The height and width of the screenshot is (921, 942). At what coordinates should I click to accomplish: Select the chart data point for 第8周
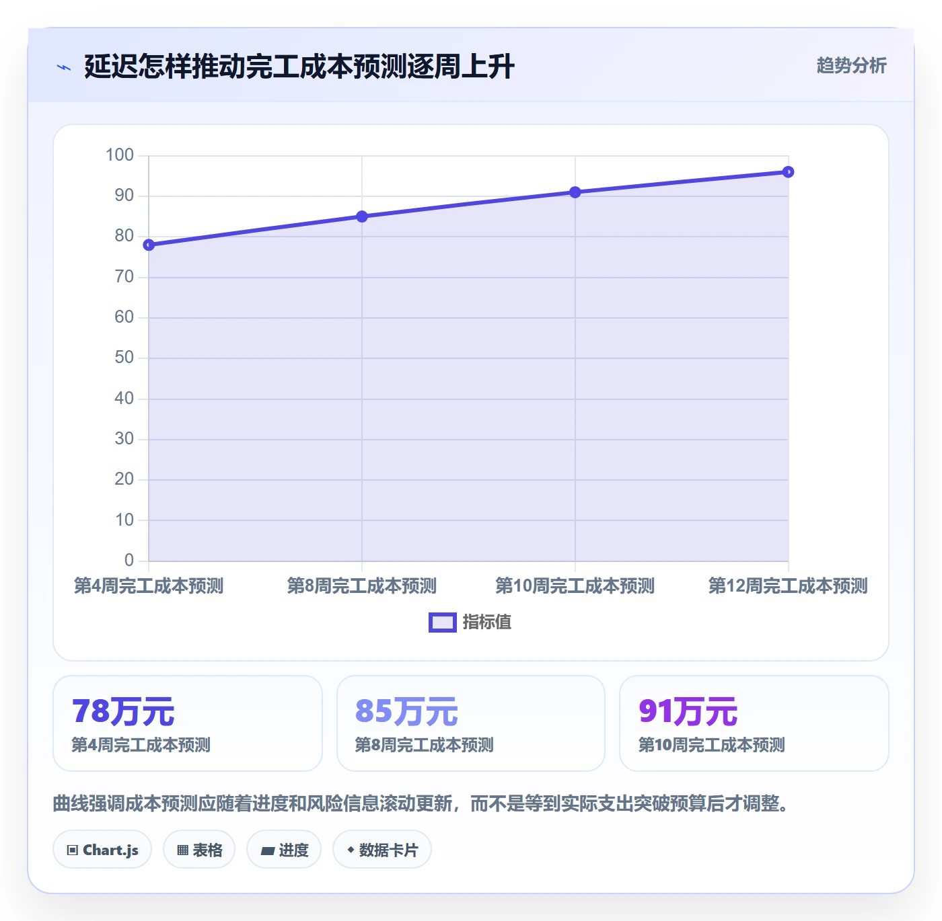pyautogui.click(x=362, y=216)
